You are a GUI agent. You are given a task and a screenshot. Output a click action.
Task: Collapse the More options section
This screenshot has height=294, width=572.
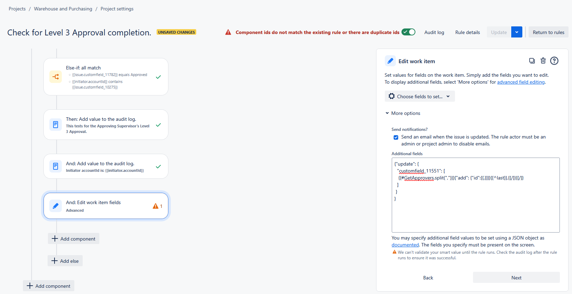[403, 113]
